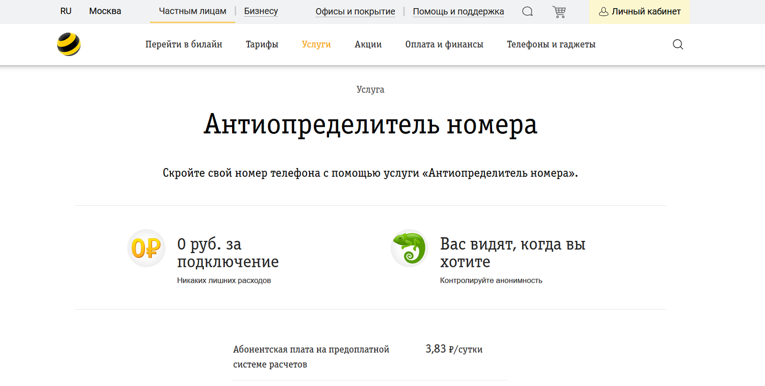Open Личный кабинет account button

[640, 12]
